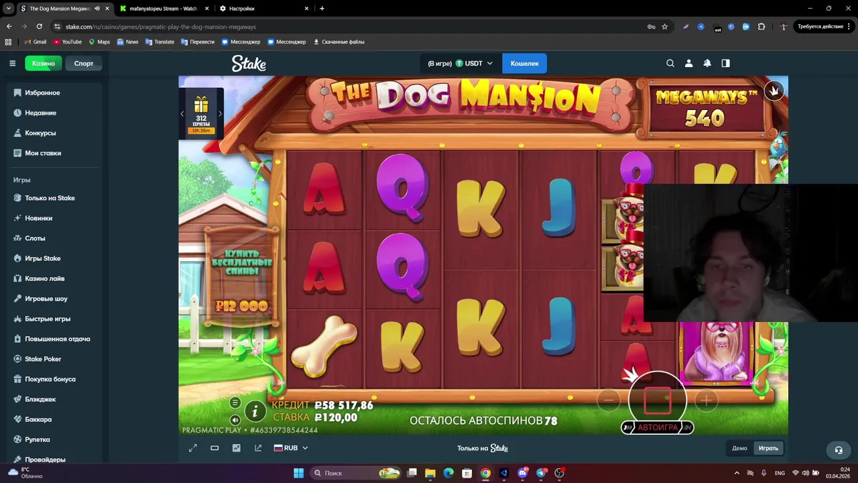Switch game to theatre mode
Viewport: 858px width, 483px height.
click(214, 448)
